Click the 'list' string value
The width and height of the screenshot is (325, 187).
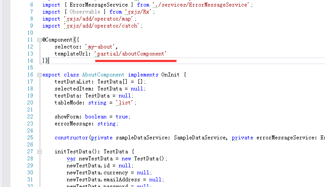tap(124, 103)
